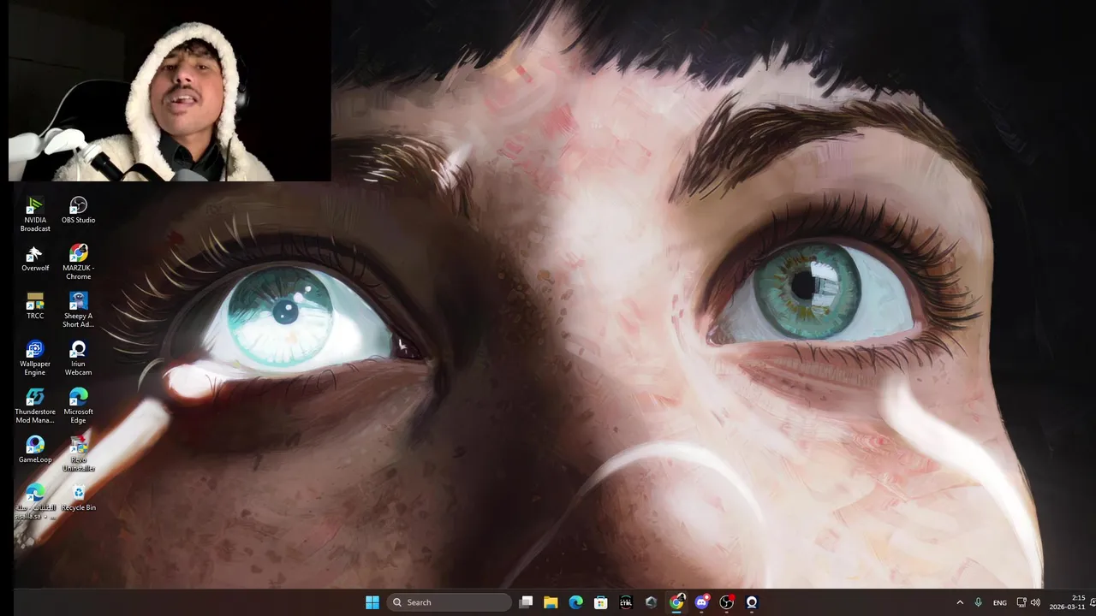Viewport: 1096px width, 616px height.
Task: Launch OBS Studio from the desktop
Action: 78,210
